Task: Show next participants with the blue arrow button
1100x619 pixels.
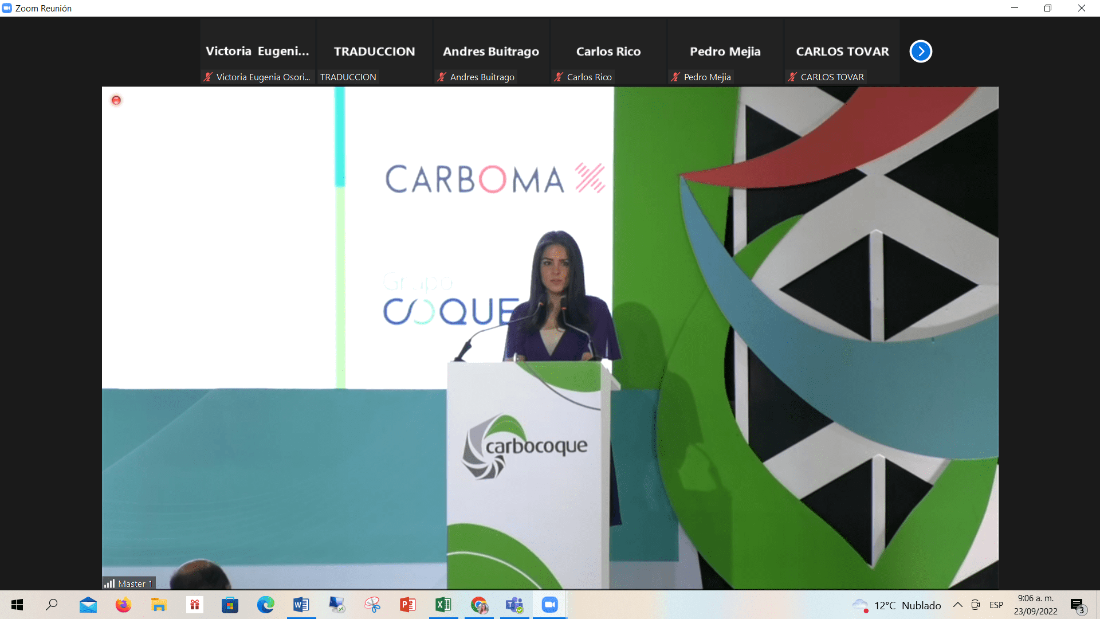Action: tap(921, 52)
